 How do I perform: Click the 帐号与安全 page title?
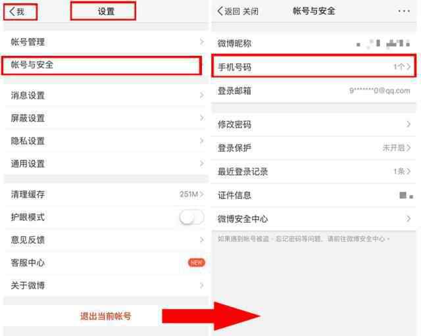[x=314, y=11]
